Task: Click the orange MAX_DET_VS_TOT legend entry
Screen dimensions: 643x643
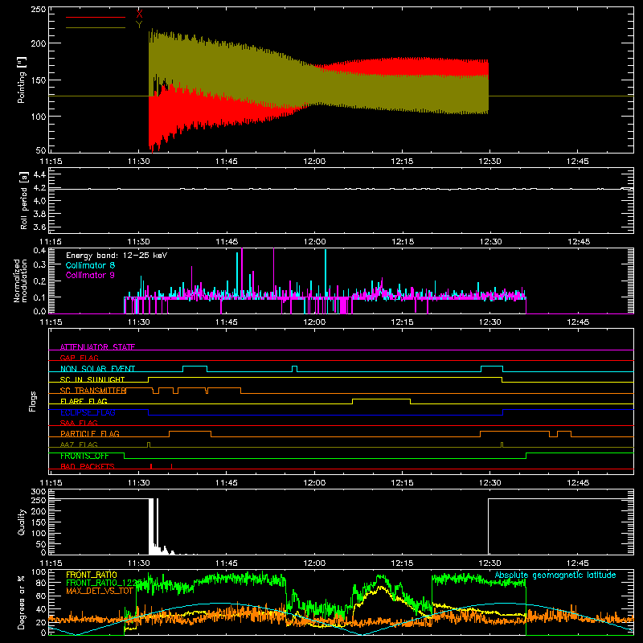Action: pyautogui.click(x=100, y=591)
